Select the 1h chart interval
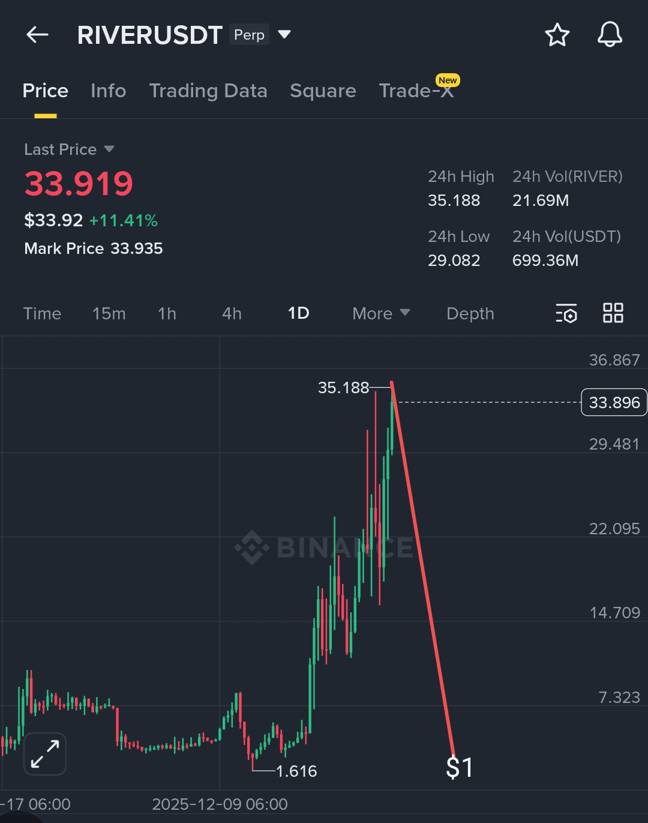 click(167, 313)
